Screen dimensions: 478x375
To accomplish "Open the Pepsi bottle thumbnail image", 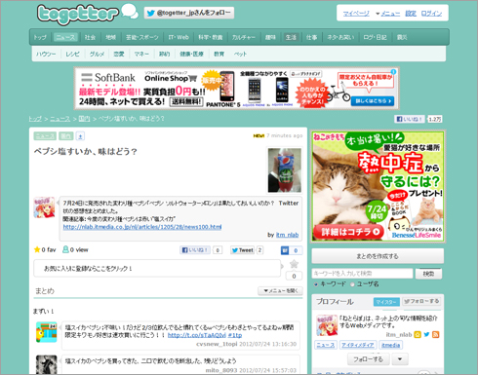I will [x=285, y=170].
